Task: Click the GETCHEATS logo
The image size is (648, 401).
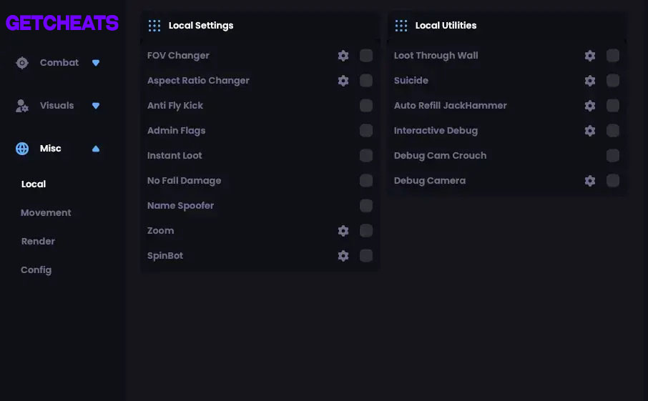Action: coord(62,23)
